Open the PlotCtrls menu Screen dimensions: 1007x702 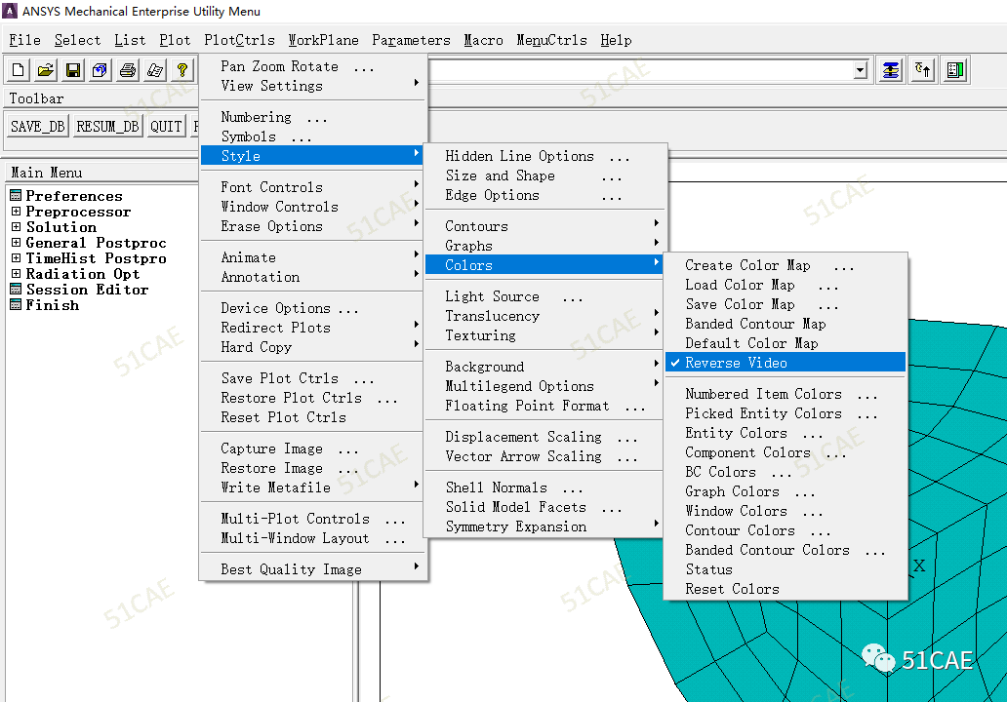(239, 40)
